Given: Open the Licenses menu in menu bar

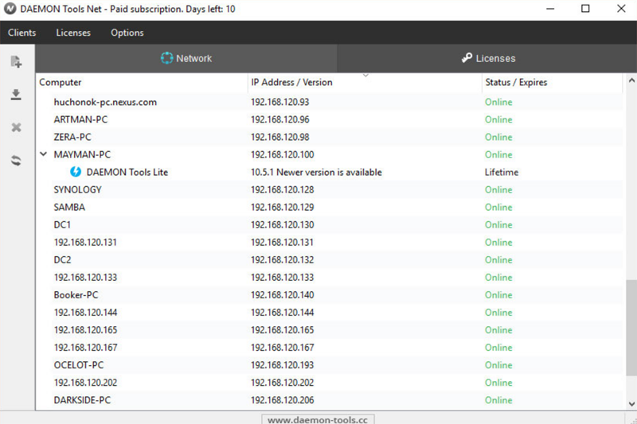Looking at the screenshot, I should tap(73, 33).
